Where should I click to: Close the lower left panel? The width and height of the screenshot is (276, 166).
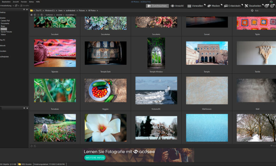pyautogui.click(x=27, y=108)
